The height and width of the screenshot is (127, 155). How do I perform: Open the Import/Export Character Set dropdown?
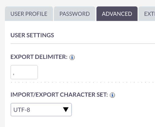[x=41, y=110]
